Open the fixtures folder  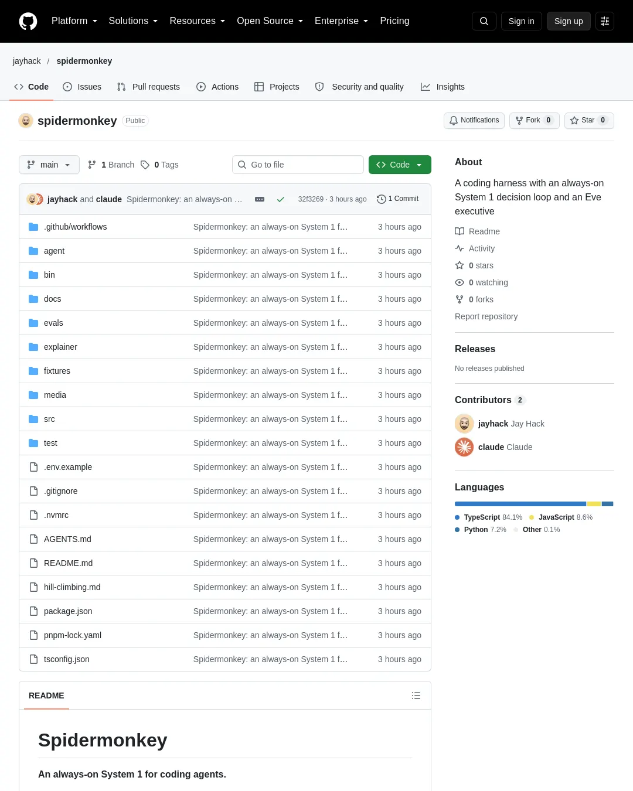(x=57, y=371)
